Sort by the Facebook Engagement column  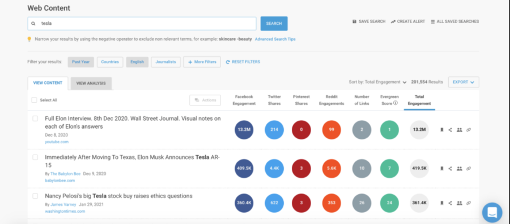coord(244,100)
